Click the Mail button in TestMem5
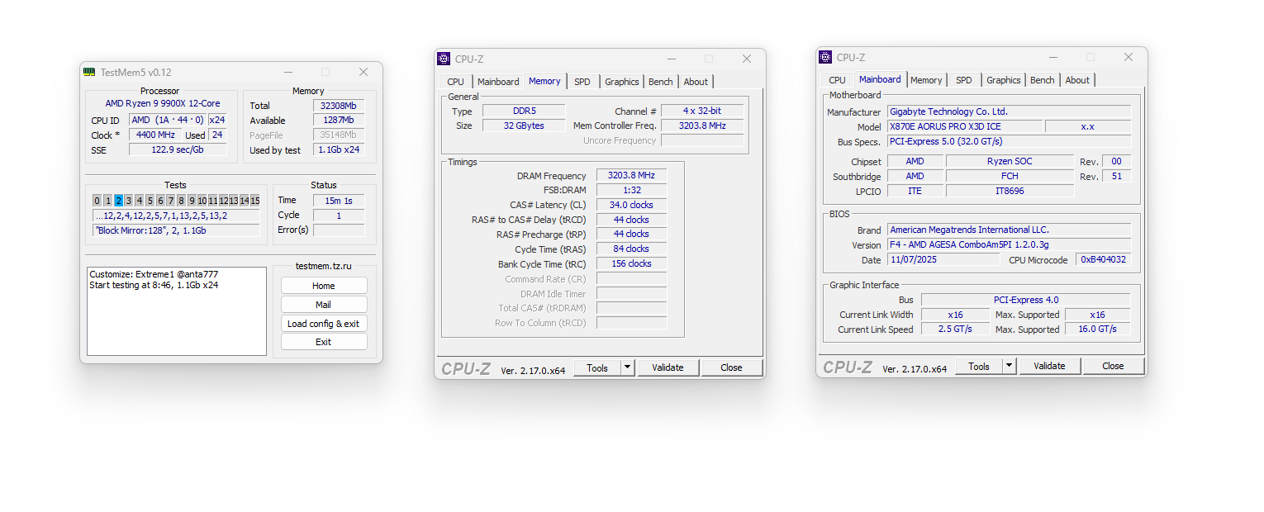 point(323,305)
